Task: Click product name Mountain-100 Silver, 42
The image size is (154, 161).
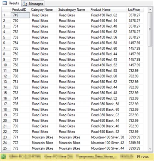Action: coord(108,143)
